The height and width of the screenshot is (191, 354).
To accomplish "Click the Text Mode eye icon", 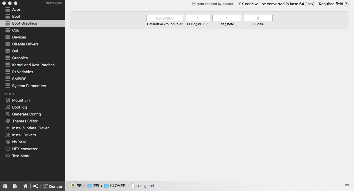I will pos(8,156).
